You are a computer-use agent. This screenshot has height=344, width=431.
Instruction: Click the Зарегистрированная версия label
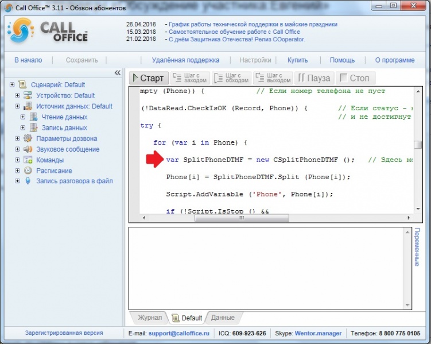[x=64, y=333]
